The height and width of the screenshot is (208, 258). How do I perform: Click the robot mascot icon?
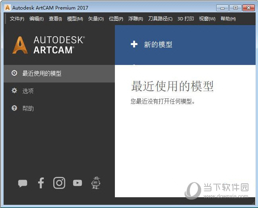(x=96, y=182)
